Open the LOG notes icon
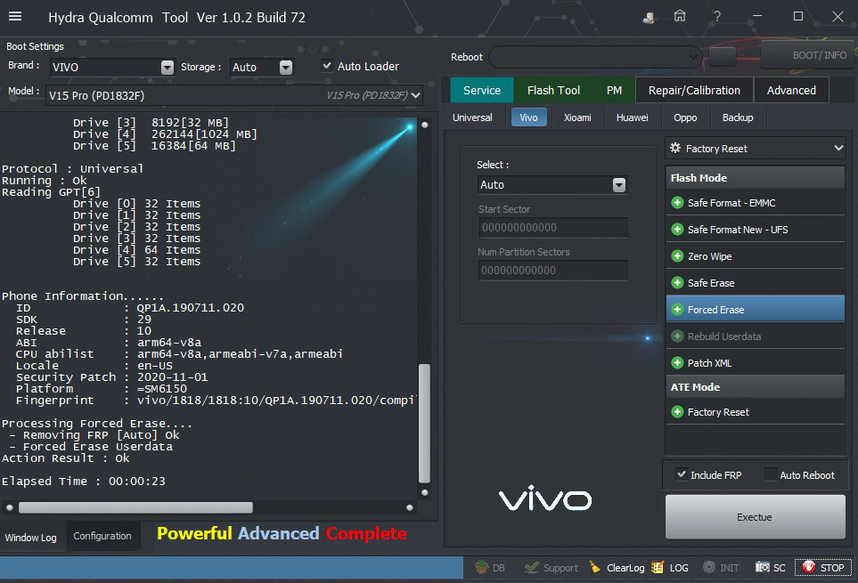The height and width of the screenshot is (583, 858). [658, 568]
